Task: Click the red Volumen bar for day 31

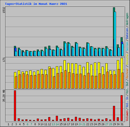Action: [x=122, y=108]
